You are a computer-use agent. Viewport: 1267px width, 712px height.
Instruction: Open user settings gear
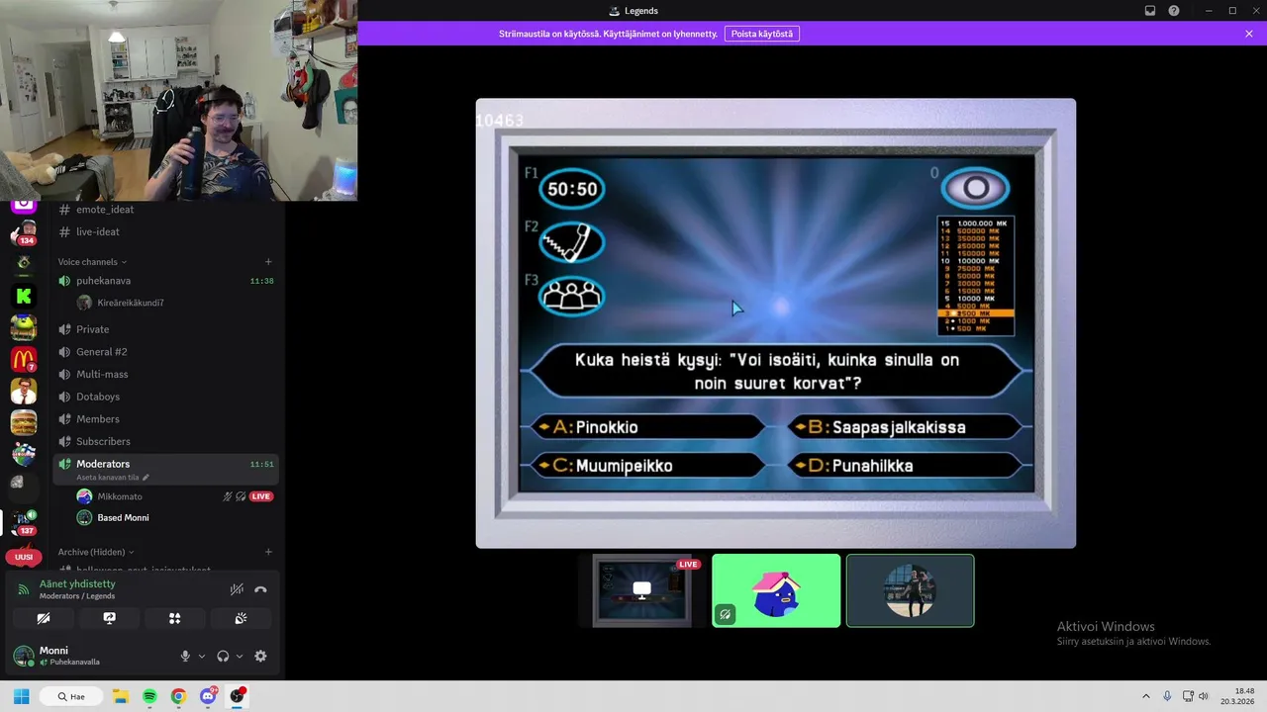tap(260, 656)
